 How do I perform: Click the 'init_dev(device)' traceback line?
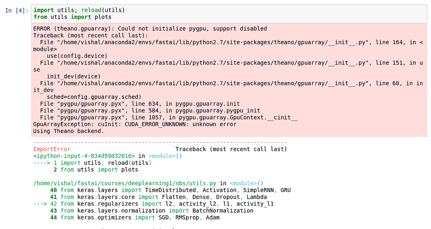[73, 76]
